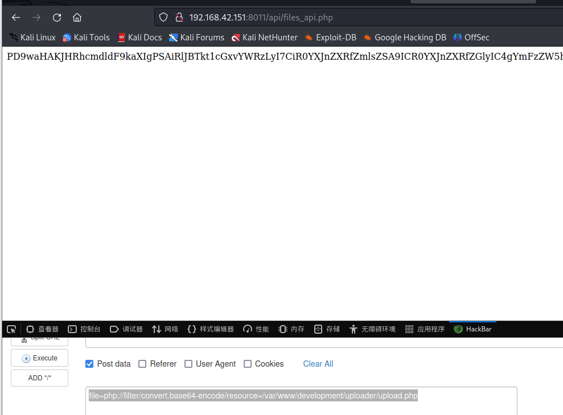Open the Exploit-DB bookmark

pos(330,38)
